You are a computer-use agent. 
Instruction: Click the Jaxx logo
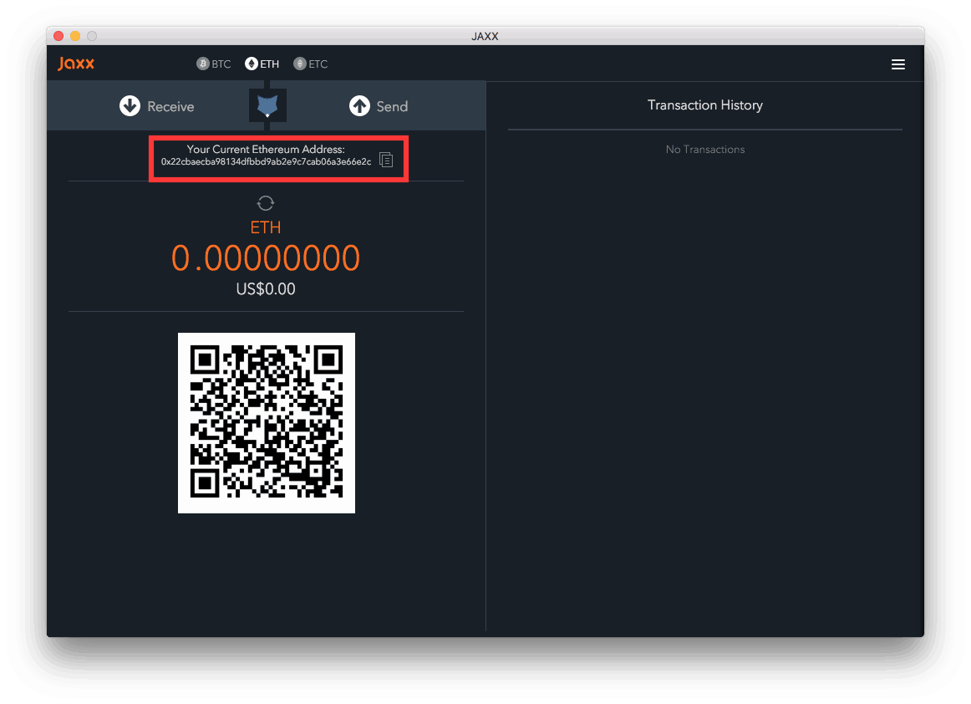[76, 64]
